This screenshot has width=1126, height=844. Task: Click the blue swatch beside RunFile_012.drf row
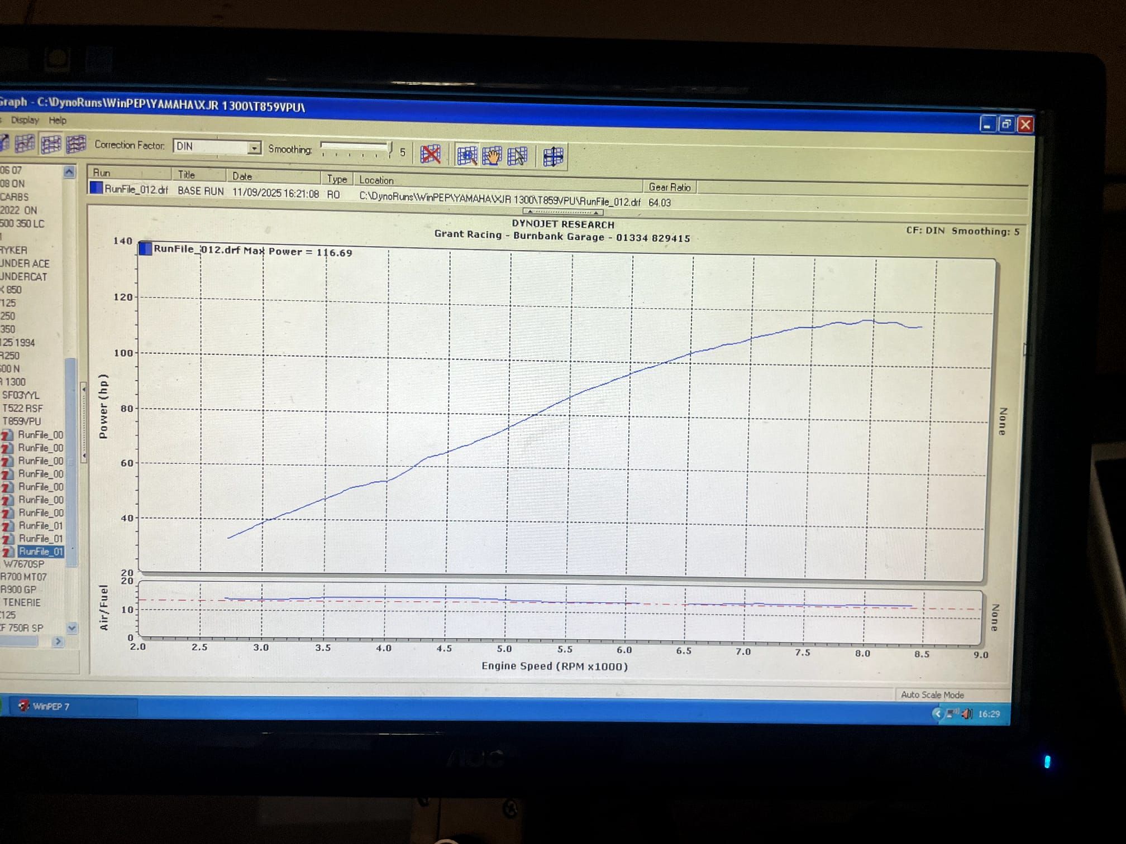[x=96, y=188]
